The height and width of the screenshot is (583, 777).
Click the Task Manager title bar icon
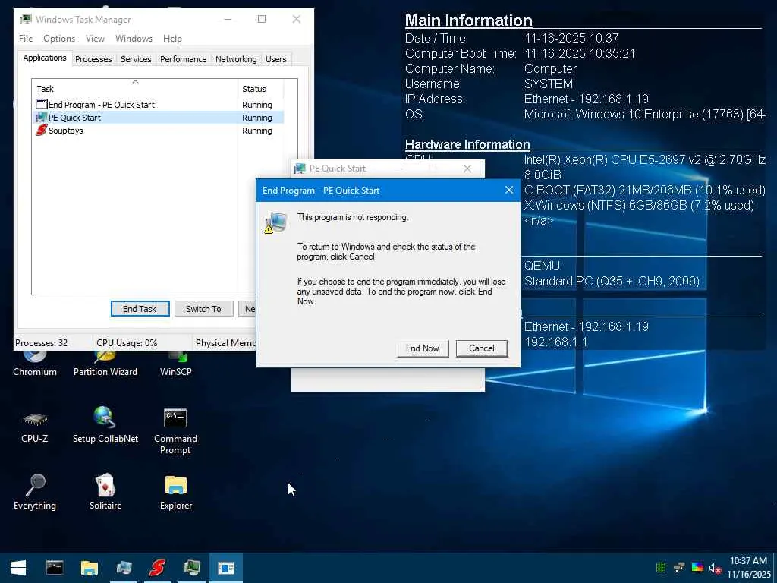(25, 19)
